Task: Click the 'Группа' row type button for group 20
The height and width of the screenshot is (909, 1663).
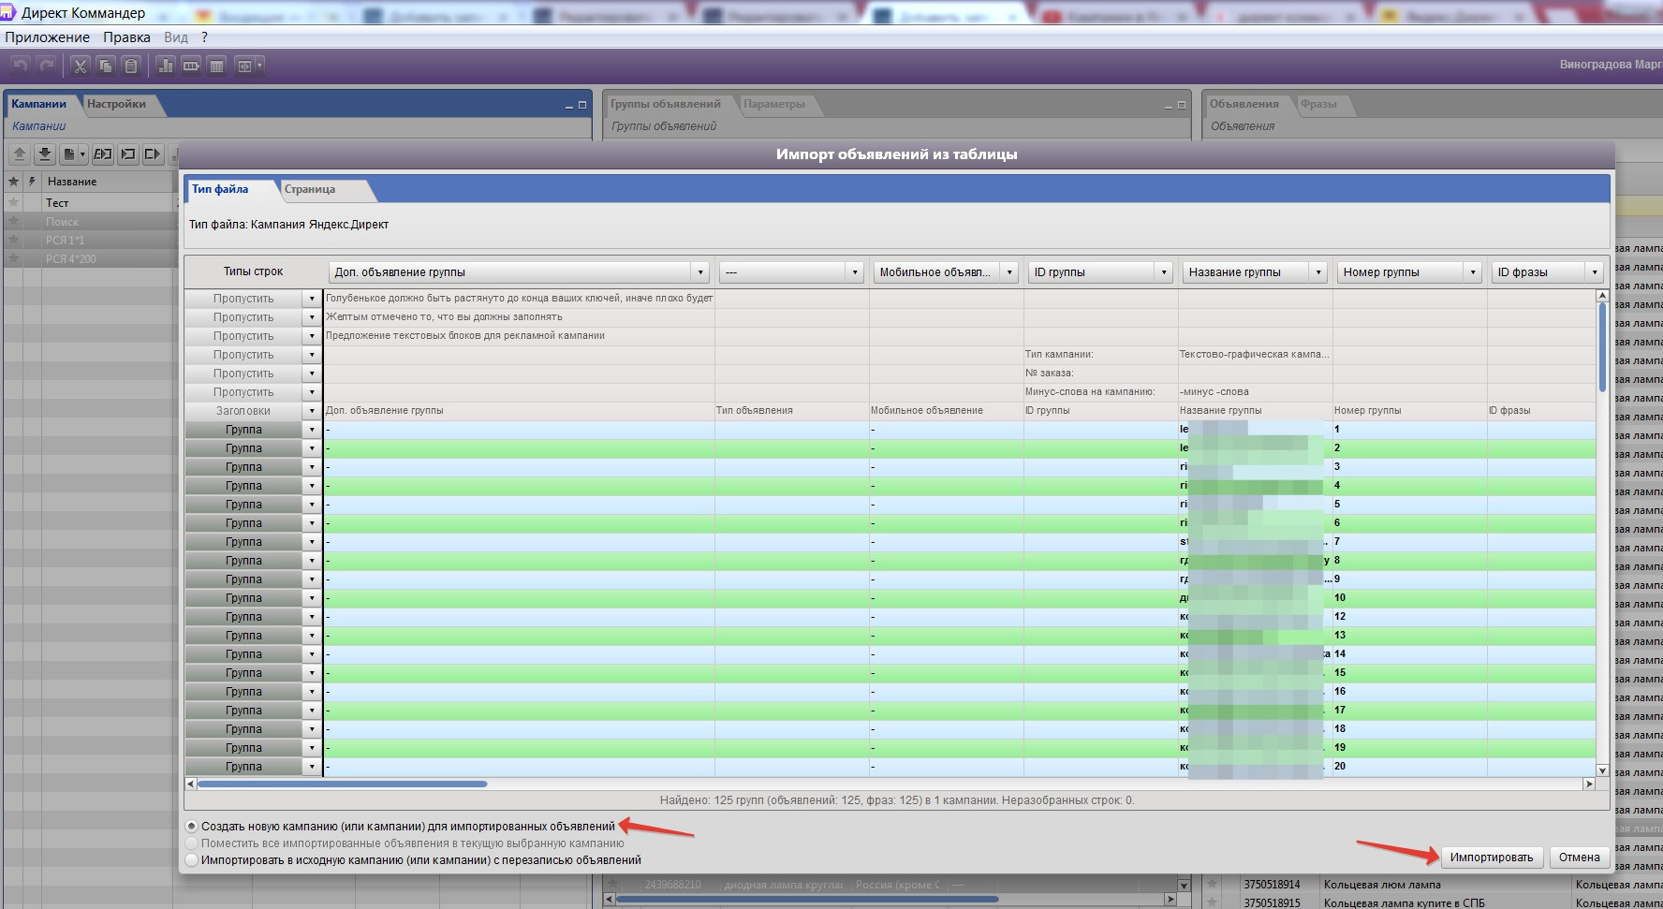Action: pos(243,767)
